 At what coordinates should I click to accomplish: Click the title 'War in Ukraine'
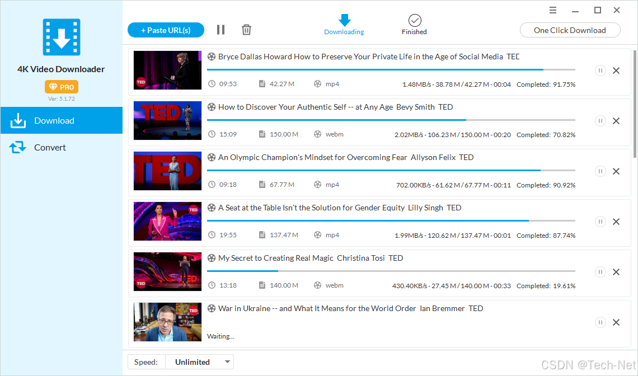tap(350, 308)
